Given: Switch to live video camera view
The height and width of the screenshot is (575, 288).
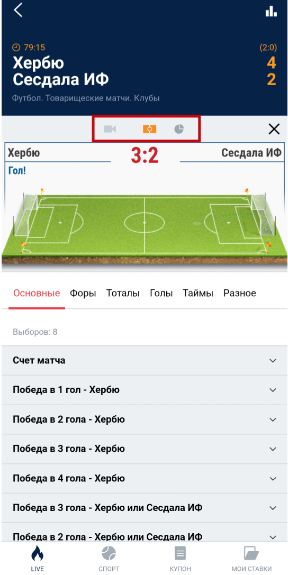Looking at the screenshot, I should point(110,129).
